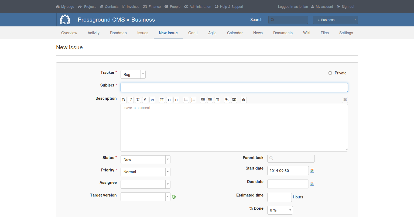
Task: Click the strikethrough formatting button
Action: coord(145,100)
